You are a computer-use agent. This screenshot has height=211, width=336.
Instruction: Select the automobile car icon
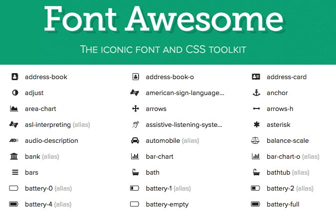(135, 141)
